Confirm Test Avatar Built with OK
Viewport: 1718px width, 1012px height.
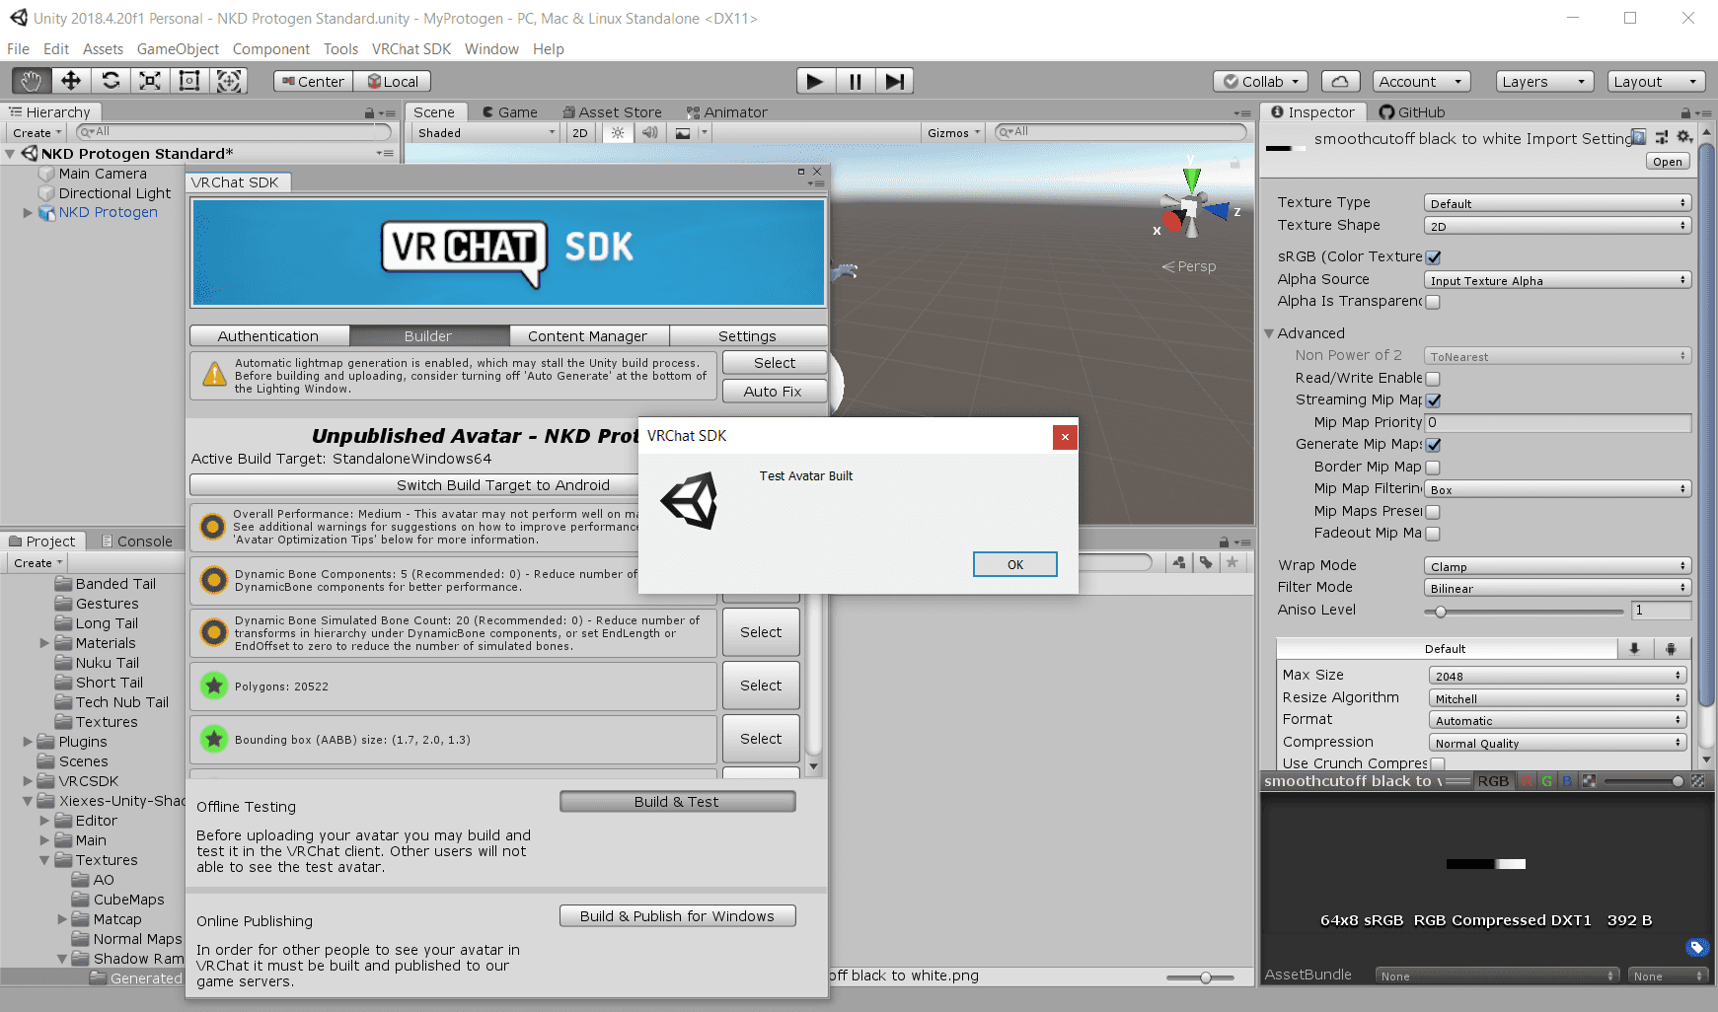coord(1015,564)
